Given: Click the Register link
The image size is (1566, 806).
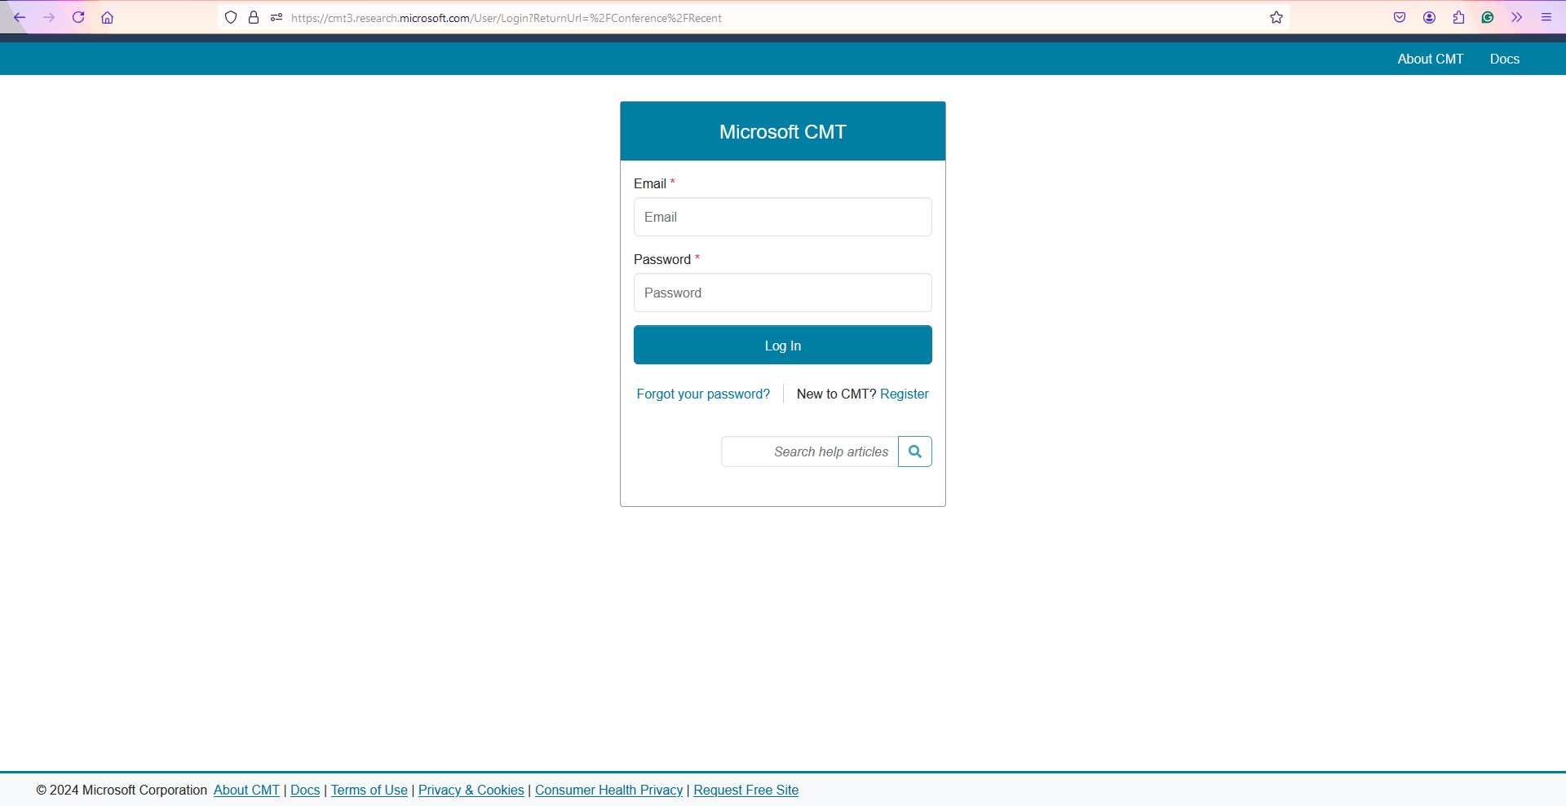Looking at the screenshot, I should click(x=905, y=394).
